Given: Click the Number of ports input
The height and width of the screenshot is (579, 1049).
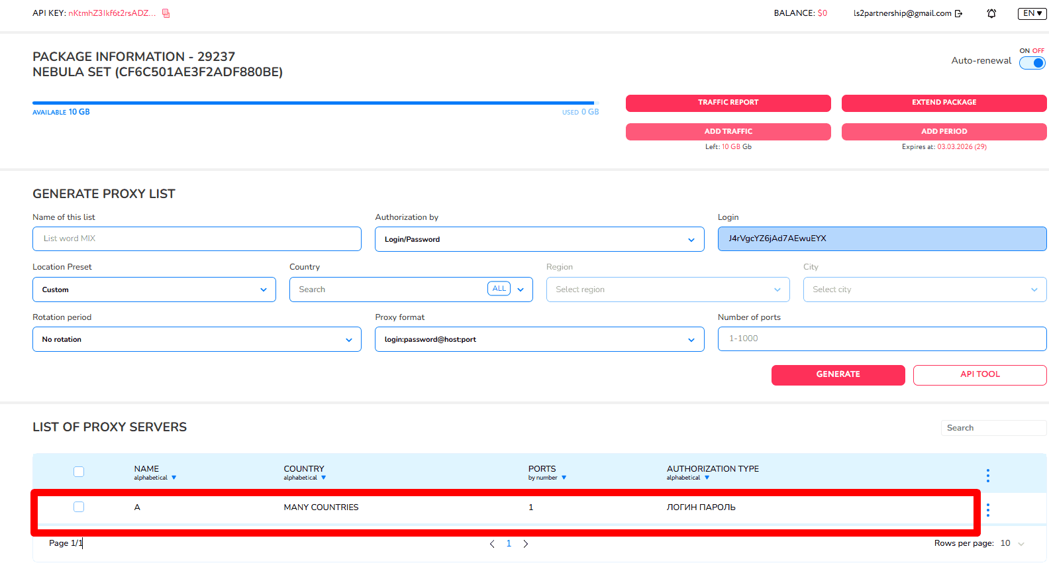Looking at the screenshot, I should point(882,339).
